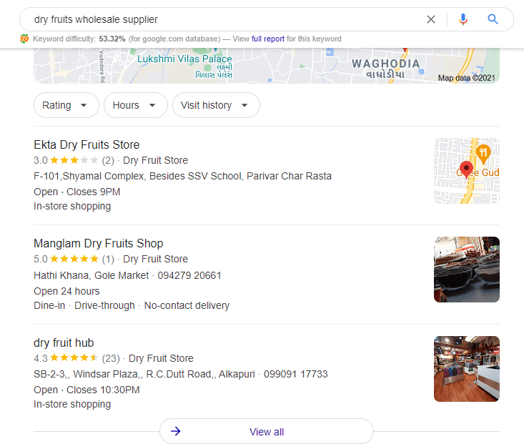Click phone number 094279 20661

189,275
